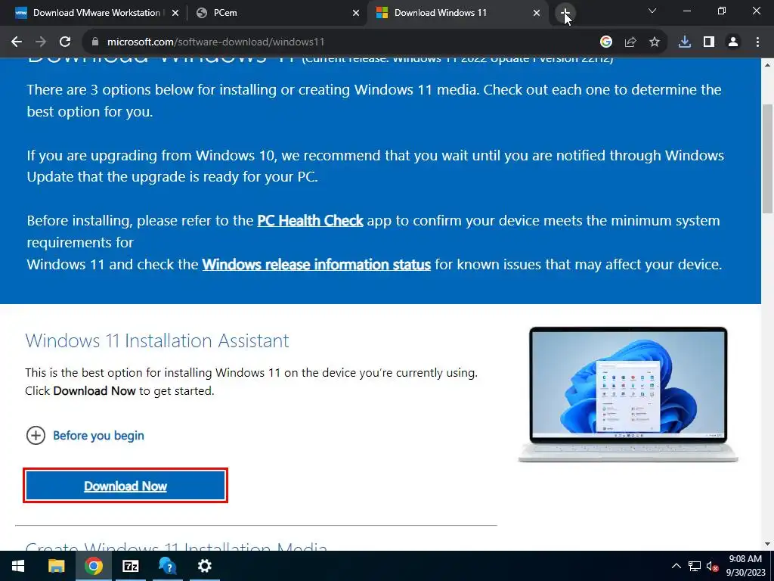Click the page vertical scrollbar thumb

coord(767,158)
